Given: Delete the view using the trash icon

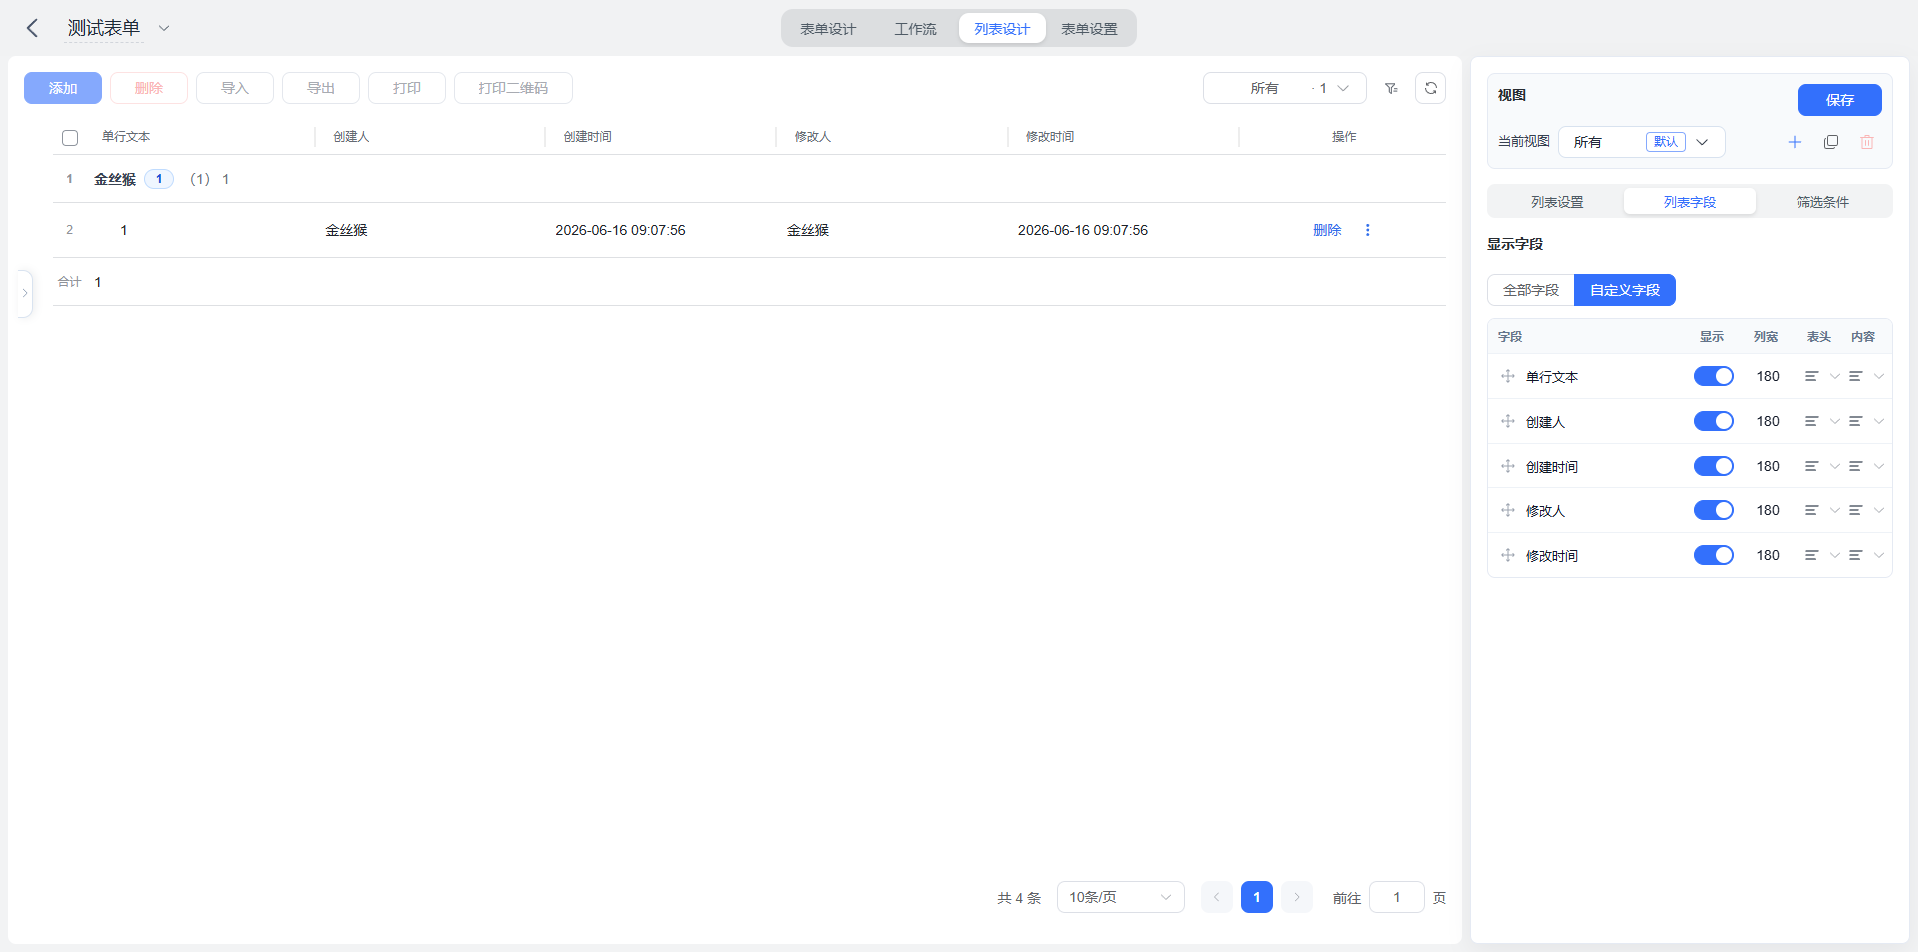Looking at the screenshot, I should [x=1867, y=142].
